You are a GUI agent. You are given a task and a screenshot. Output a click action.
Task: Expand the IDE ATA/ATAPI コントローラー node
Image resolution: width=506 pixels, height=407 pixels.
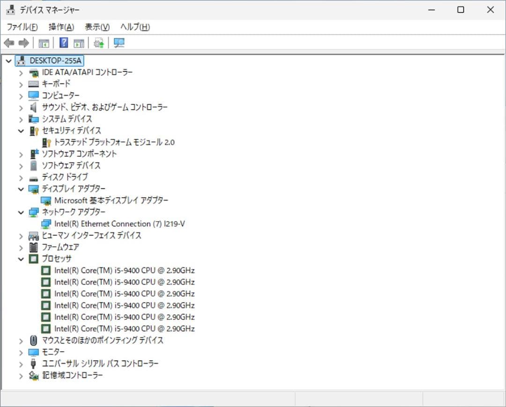click(x=21, y=72)
